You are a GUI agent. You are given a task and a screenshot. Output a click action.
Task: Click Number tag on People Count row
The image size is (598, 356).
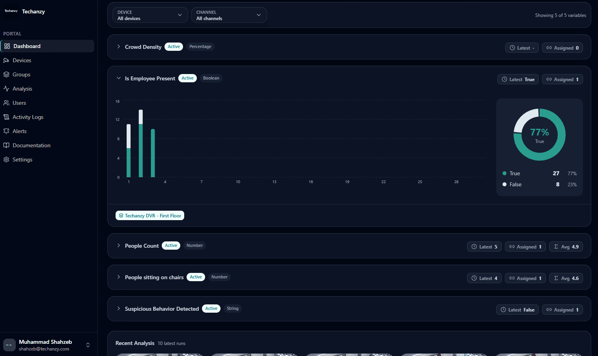(x=195, y=245)
